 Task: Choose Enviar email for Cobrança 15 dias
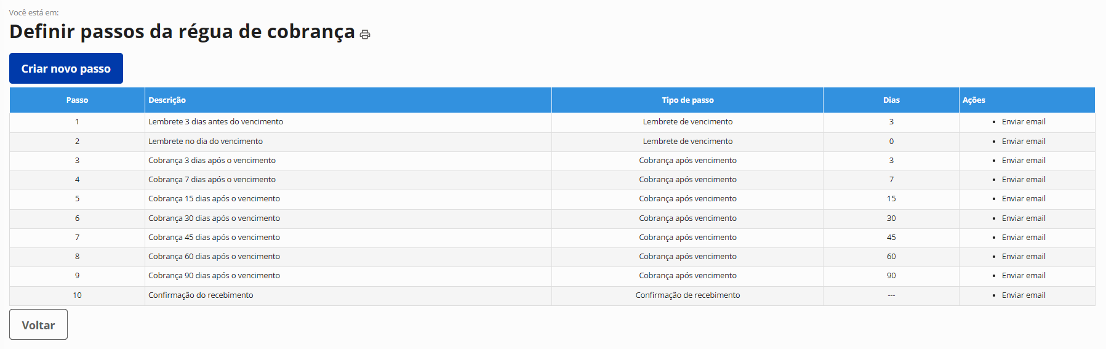(x=1023, y=199)
